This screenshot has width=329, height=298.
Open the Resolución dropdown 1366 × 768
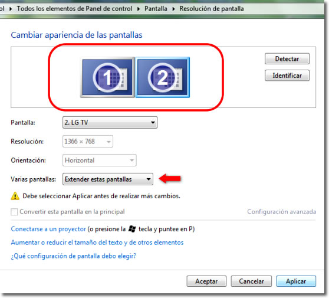[88, 142]
